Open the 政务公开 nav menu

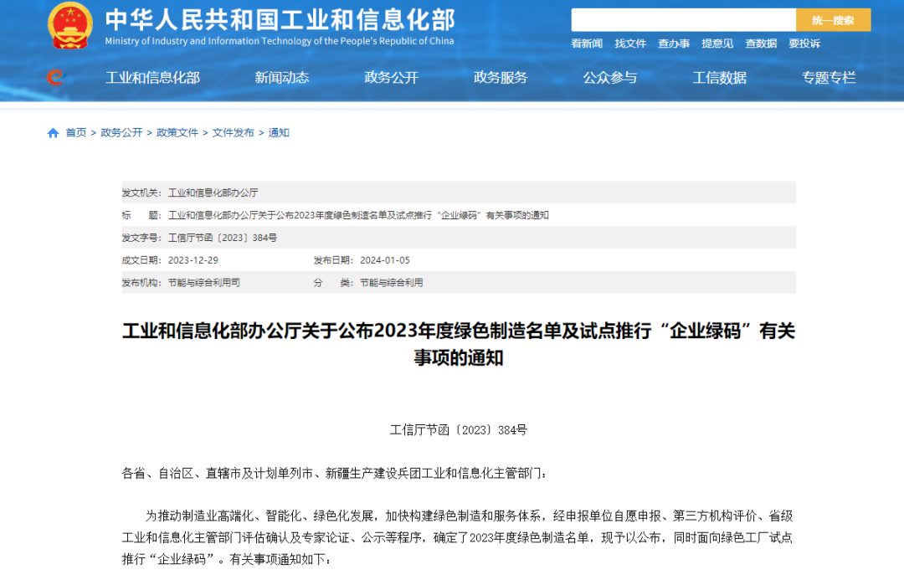tap(392, 77)
